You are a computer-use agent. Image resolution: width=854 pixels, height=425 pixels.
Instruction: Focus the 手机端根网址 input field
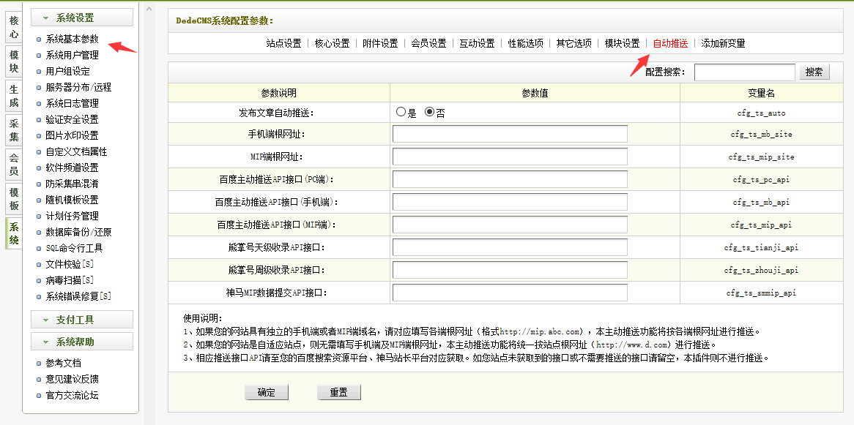[x=510, y=134]
